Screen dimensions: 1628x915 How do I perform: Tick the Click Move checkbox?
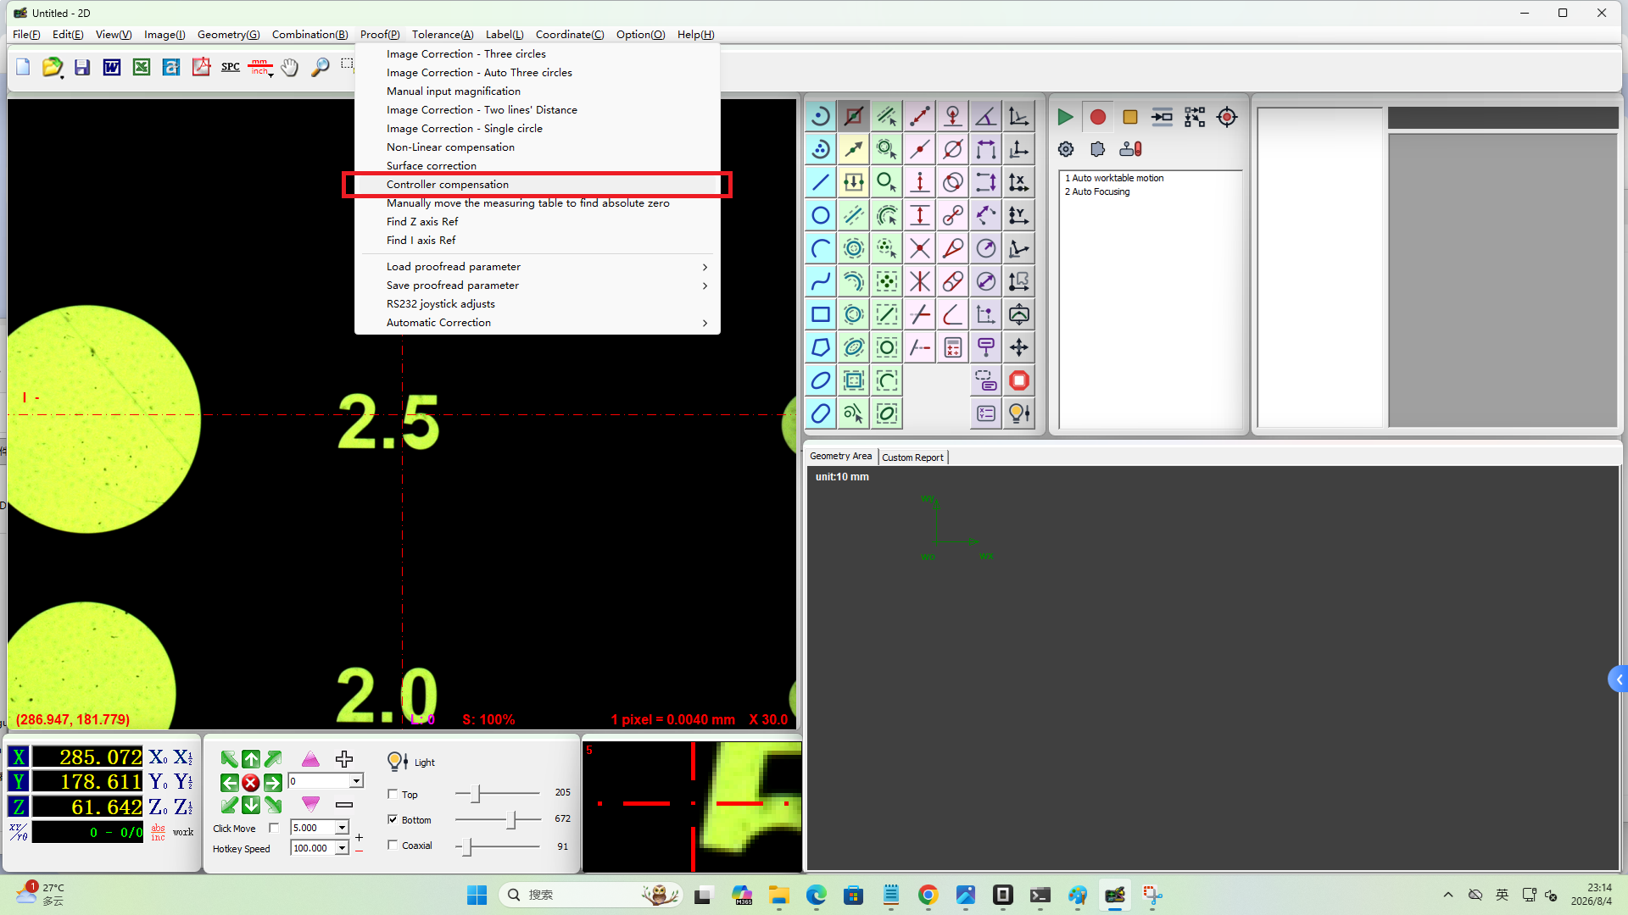273,828
